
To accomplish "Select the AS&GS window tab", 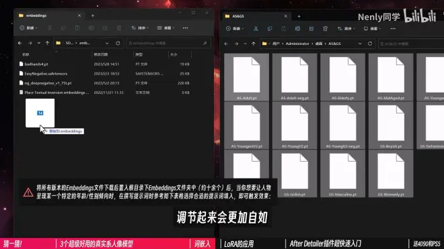I will (x=256, y=16).
